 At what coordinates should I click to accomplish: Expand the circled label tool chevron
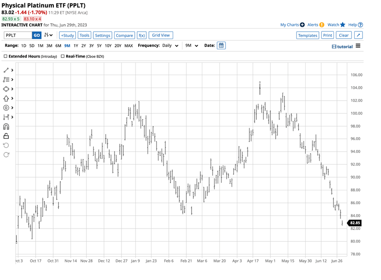(12, 108)
